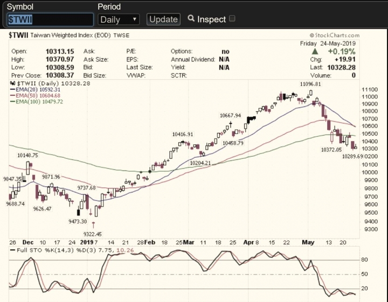Click the 10289.69 price annotation
Screen dimensions: 388x302
point(352,156)
